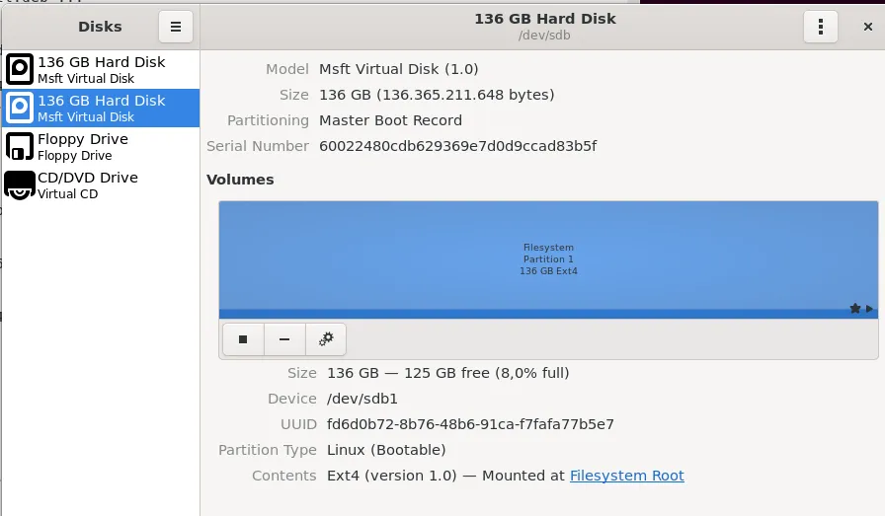Click the CD/DVD drive icon
Viewport: 885px width, 516px height.
click(20, 184)
